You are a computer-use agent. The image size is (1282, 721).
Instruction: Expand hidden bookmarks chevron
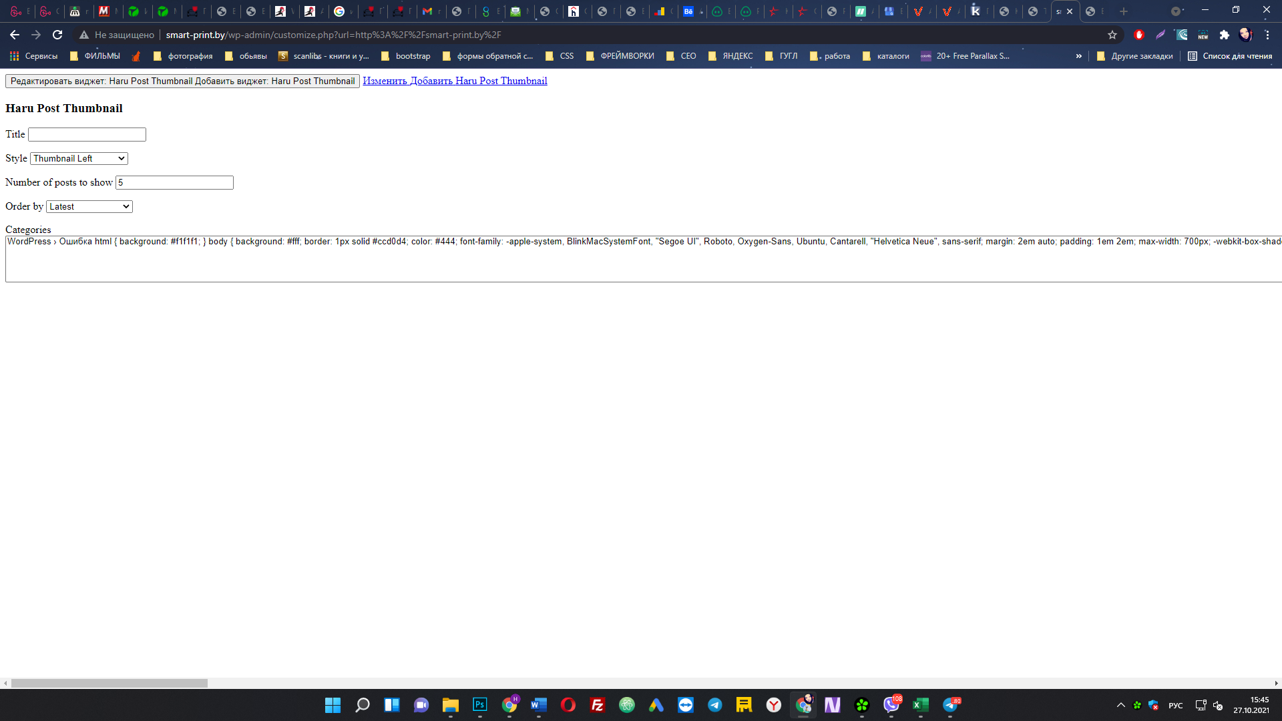point(1078,56)
